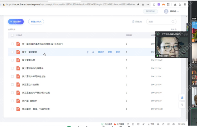Click the blue download icon at page right

[x=182, y=97]
